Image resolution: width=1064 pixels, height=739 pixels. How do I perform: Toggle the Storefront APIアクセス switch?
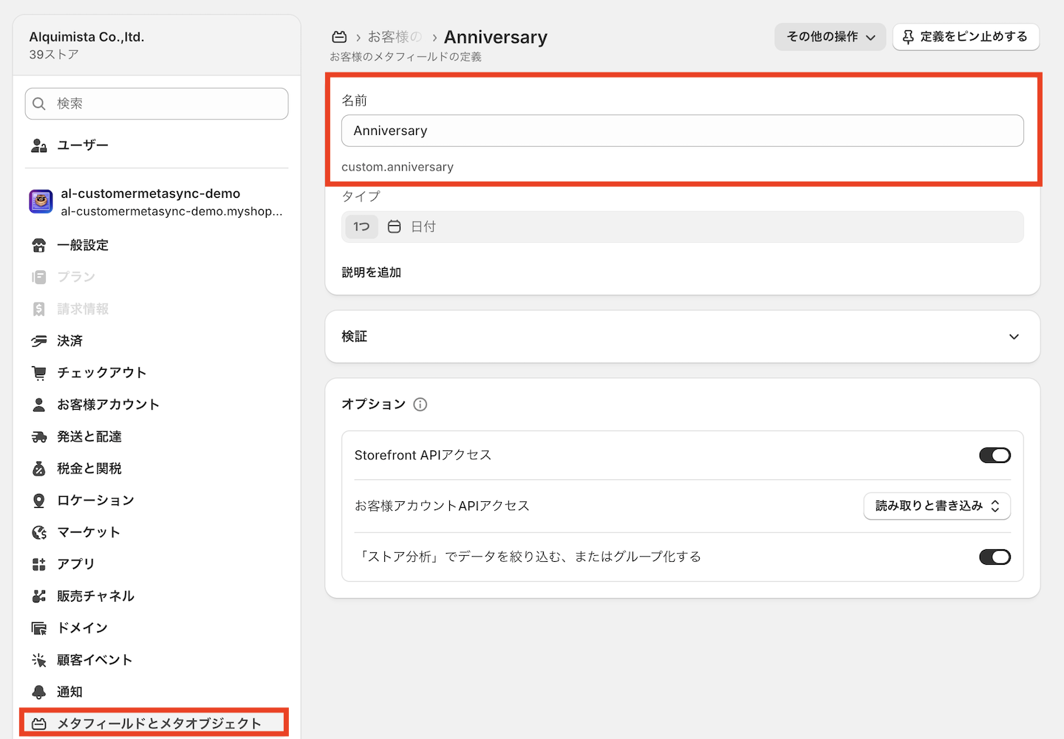pos(995,456)
